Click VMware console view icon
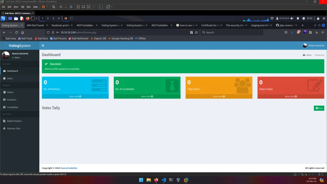The height and width of the screenshot is (184, 327). 101,7
